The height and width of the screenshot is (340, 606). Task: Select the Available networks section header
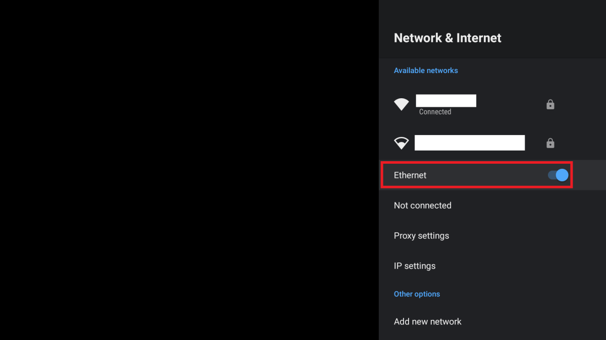pos(426,70)
